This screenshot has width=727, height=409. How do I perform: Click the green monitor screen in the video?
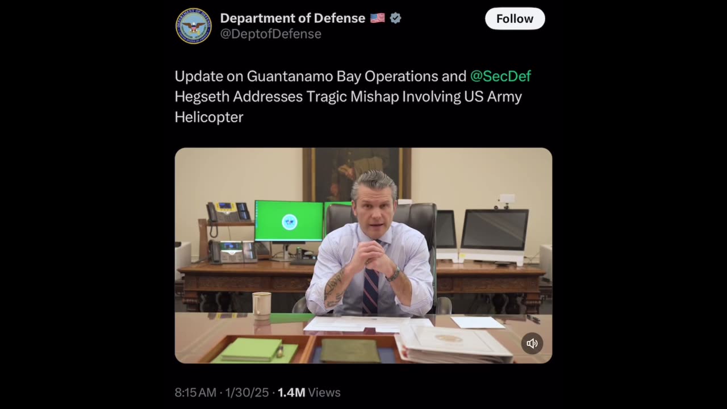click(x=289, y=221)
